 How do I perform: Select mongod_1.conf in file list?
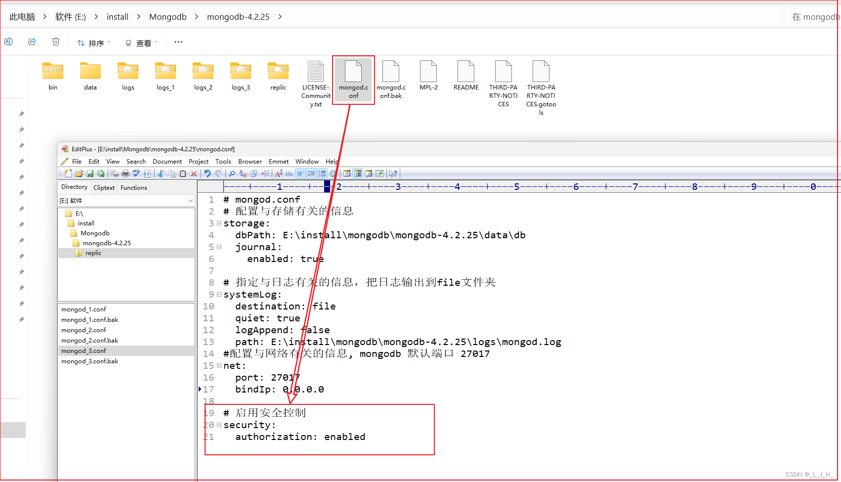click(84, 309)
